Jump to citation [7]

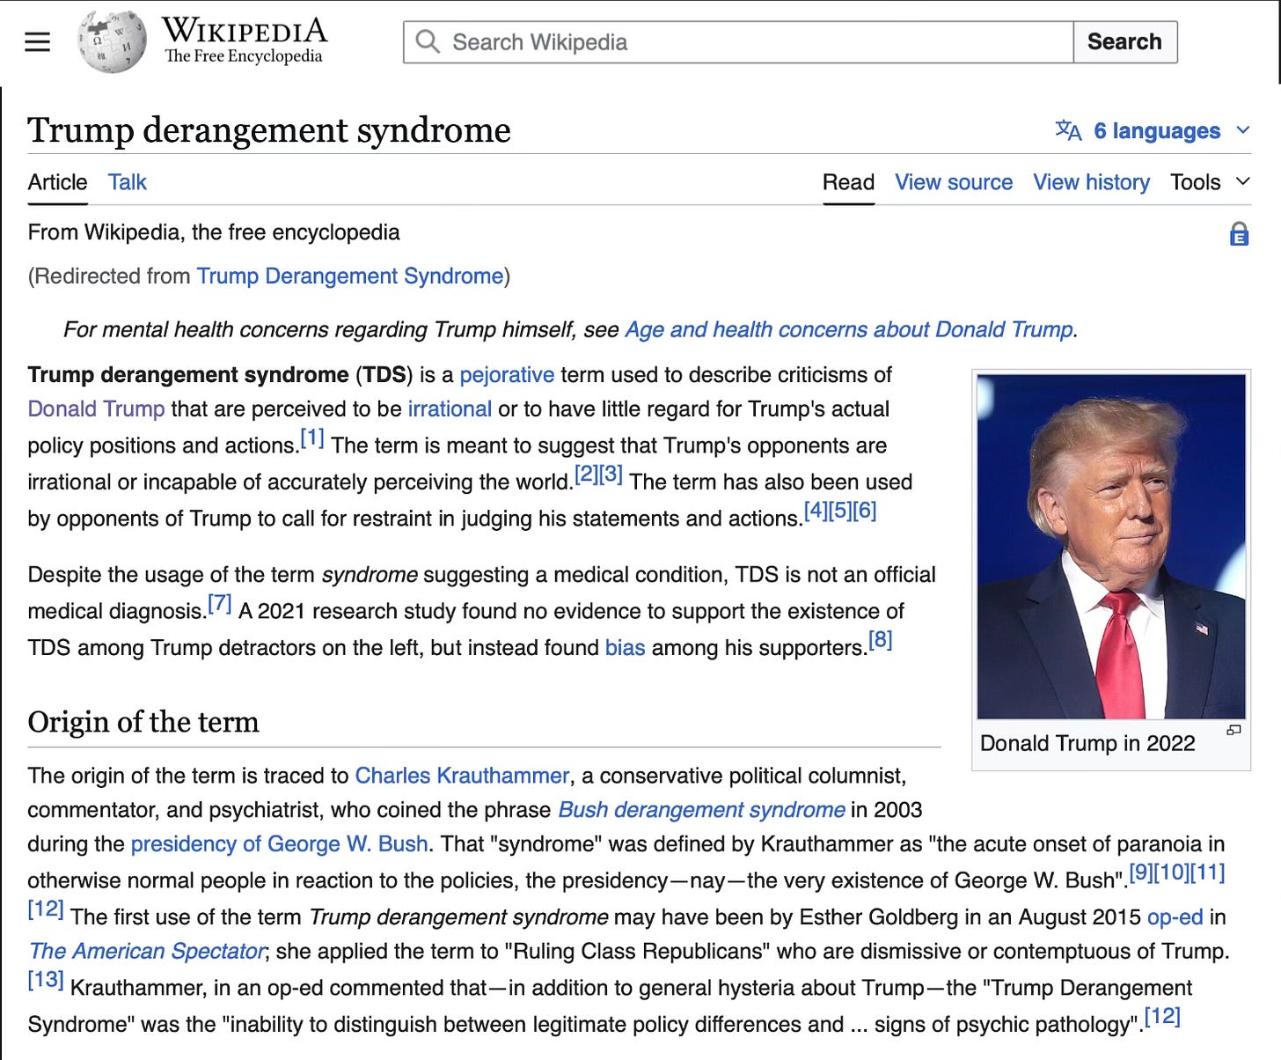click(220, 604)
